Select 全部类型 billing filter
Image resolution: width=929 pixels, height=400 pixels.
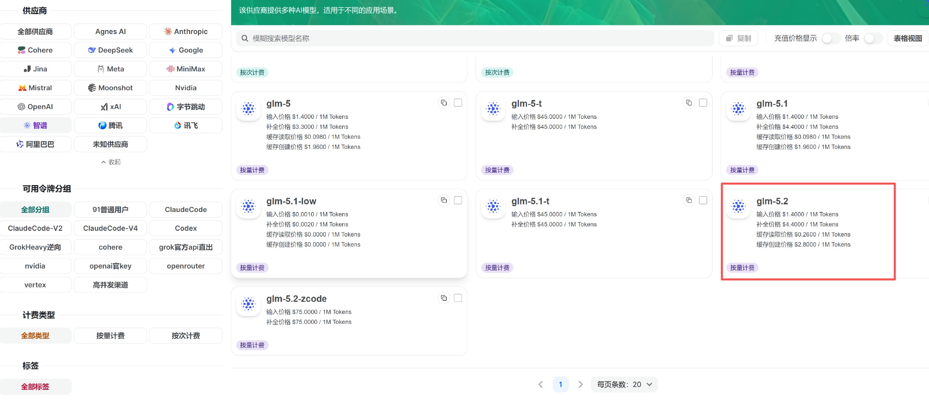coord(35,336)
